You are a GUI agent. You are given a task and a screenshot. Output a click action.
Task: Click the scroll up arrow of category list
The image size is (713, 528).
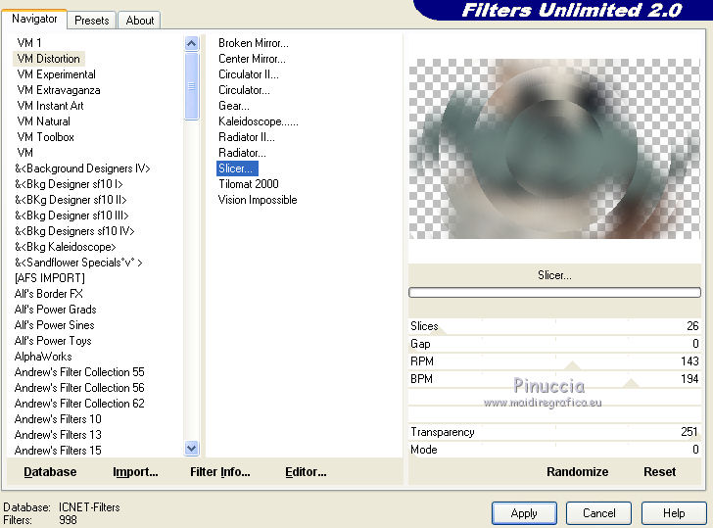191,44
